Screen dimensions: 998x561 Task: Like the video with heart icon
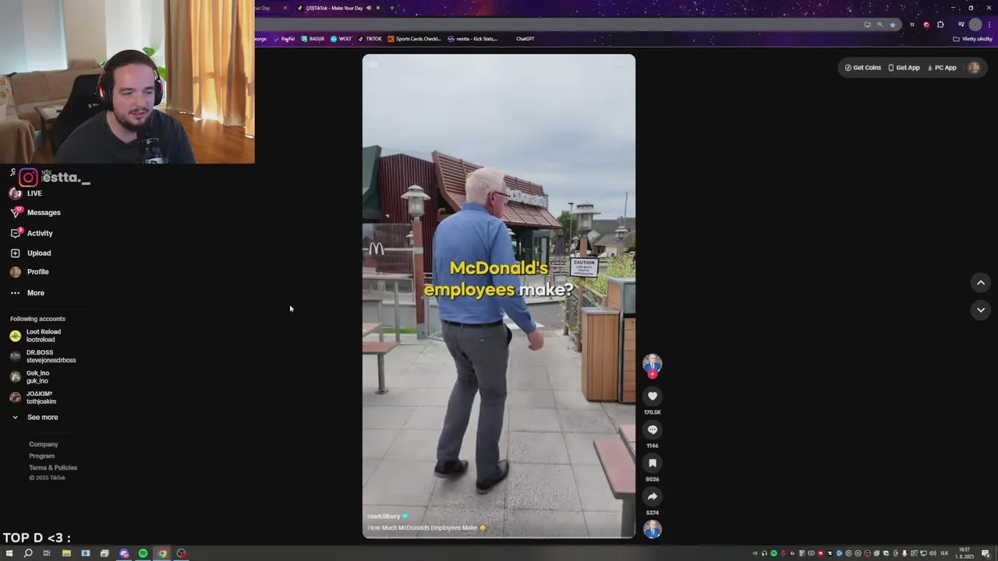653,396
